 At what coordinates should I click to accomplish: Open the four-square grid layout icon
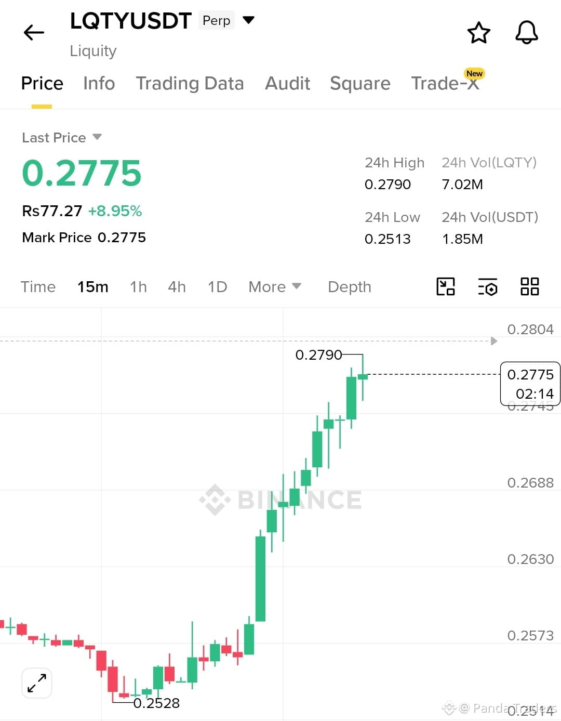coord(530,286)
